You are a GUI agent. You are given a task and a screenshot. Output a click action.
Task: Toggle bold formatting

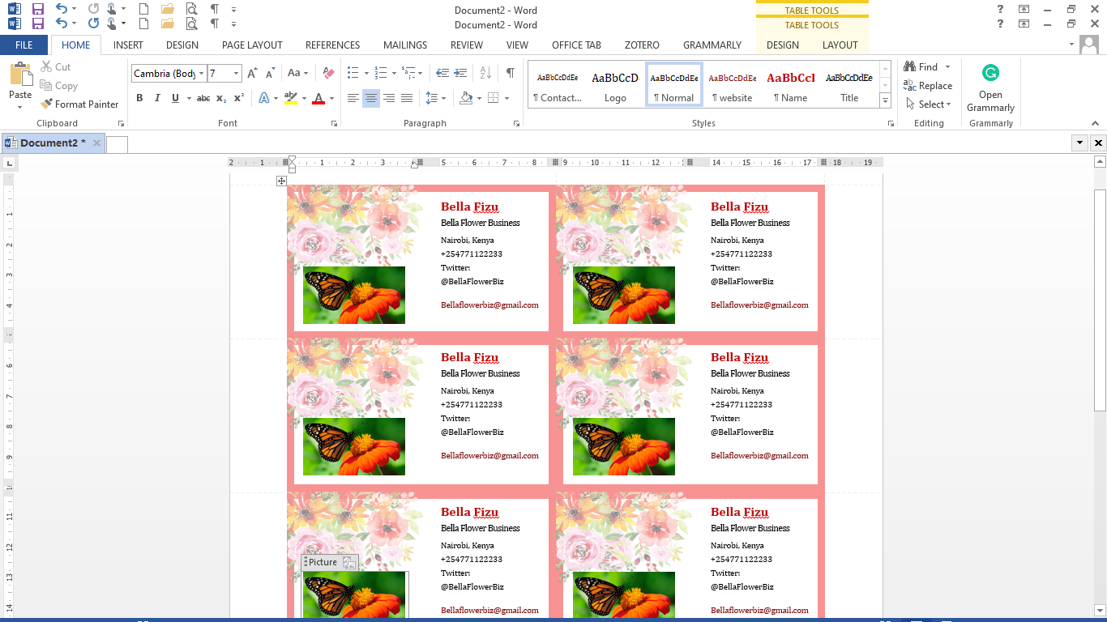(x=139, y=97)
